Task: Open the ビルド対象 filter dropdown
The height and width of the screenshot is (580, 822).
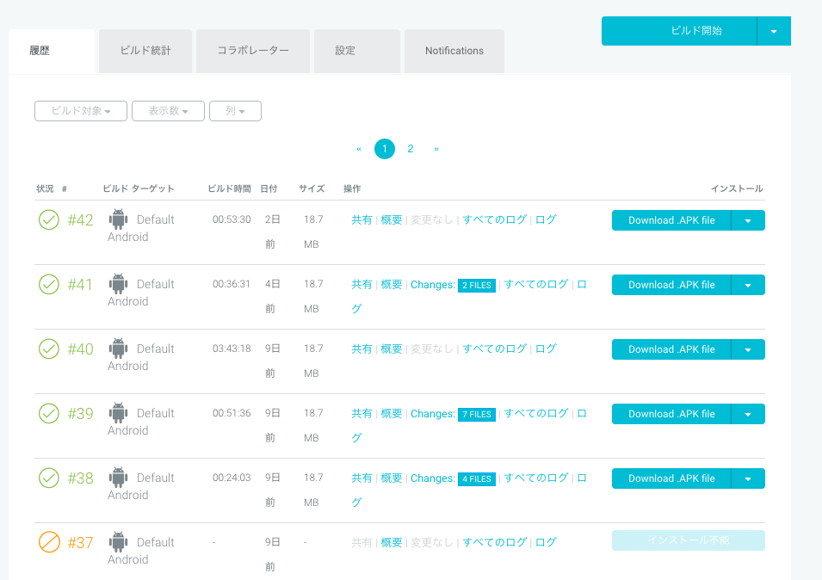Action: (81, 111)
